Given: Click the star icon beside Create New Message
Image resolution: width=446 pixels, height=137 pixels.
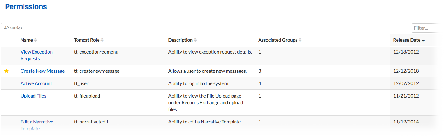Looking at the screenshot, I should tap(7, 71).
